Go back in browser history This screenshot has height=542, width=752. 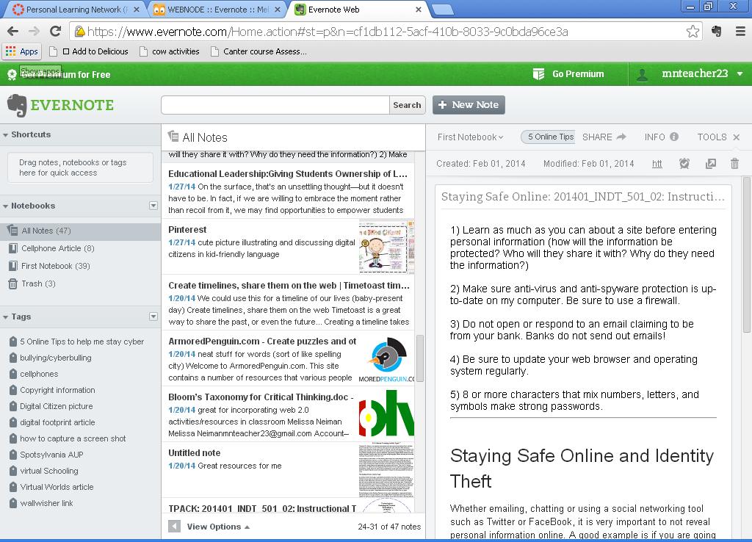[x=13, y=32]
